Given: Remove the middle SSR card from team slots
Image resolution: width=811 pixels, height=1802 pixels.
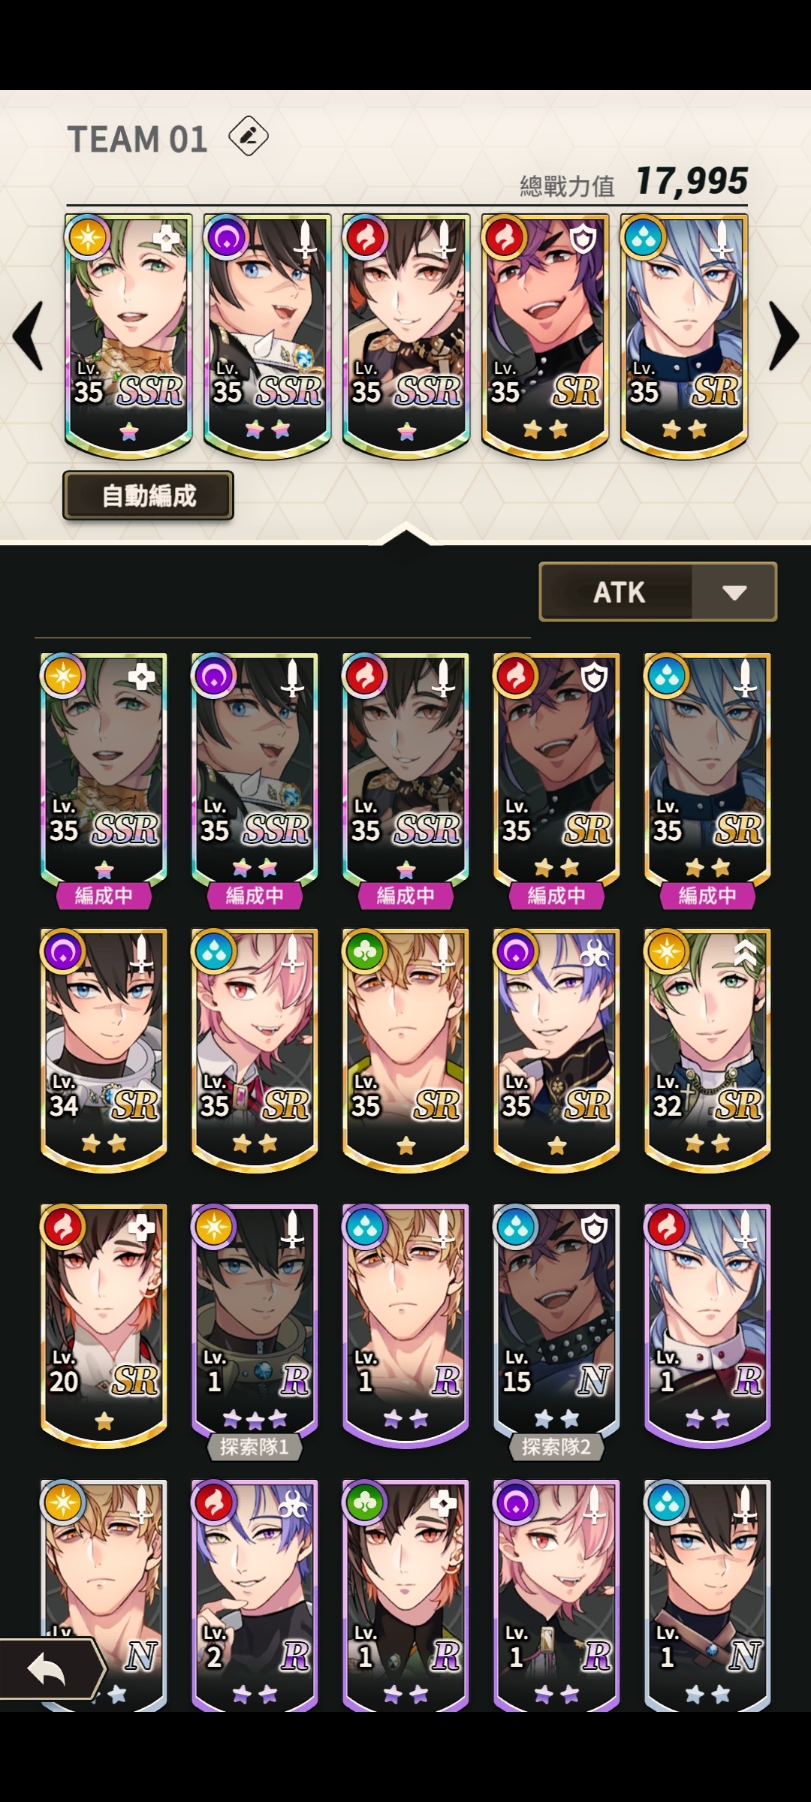Looking at the screenshot, I should pos(406,336).
